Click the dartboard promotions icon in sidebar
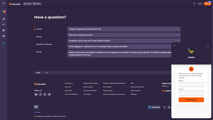This screenshot has height=120, width=213. (3, 12)
